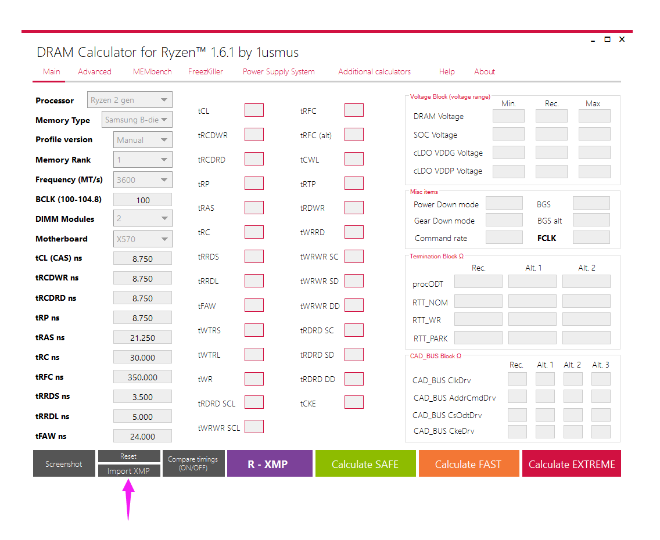This screenshot has width=660, height=540.
Task: Click Calculate FAST
Action: tap(468, 463)
